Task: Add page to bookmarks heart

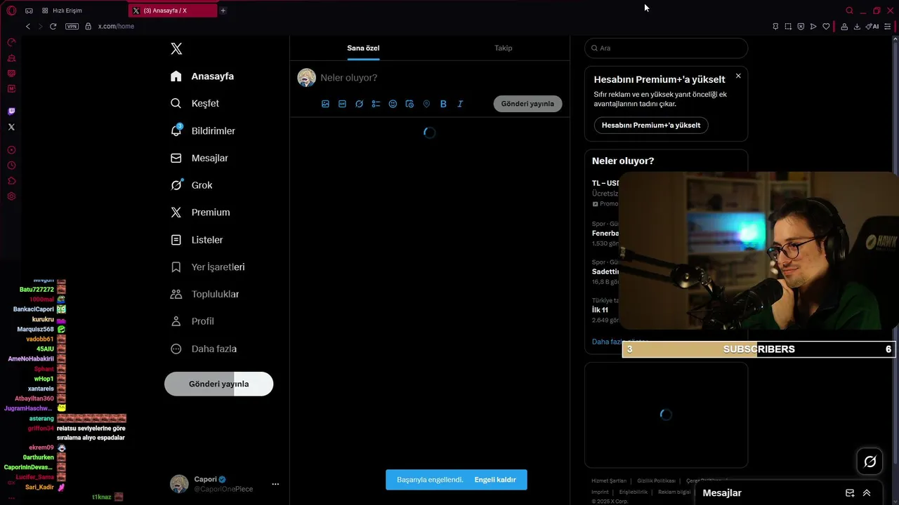Action: tap(826, 26)
